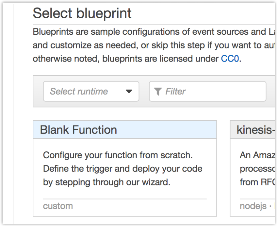This screenshot has height=226, width=277.
Task: Click the 'nodejs' tag on kinesis card
Action: (249, 206)
